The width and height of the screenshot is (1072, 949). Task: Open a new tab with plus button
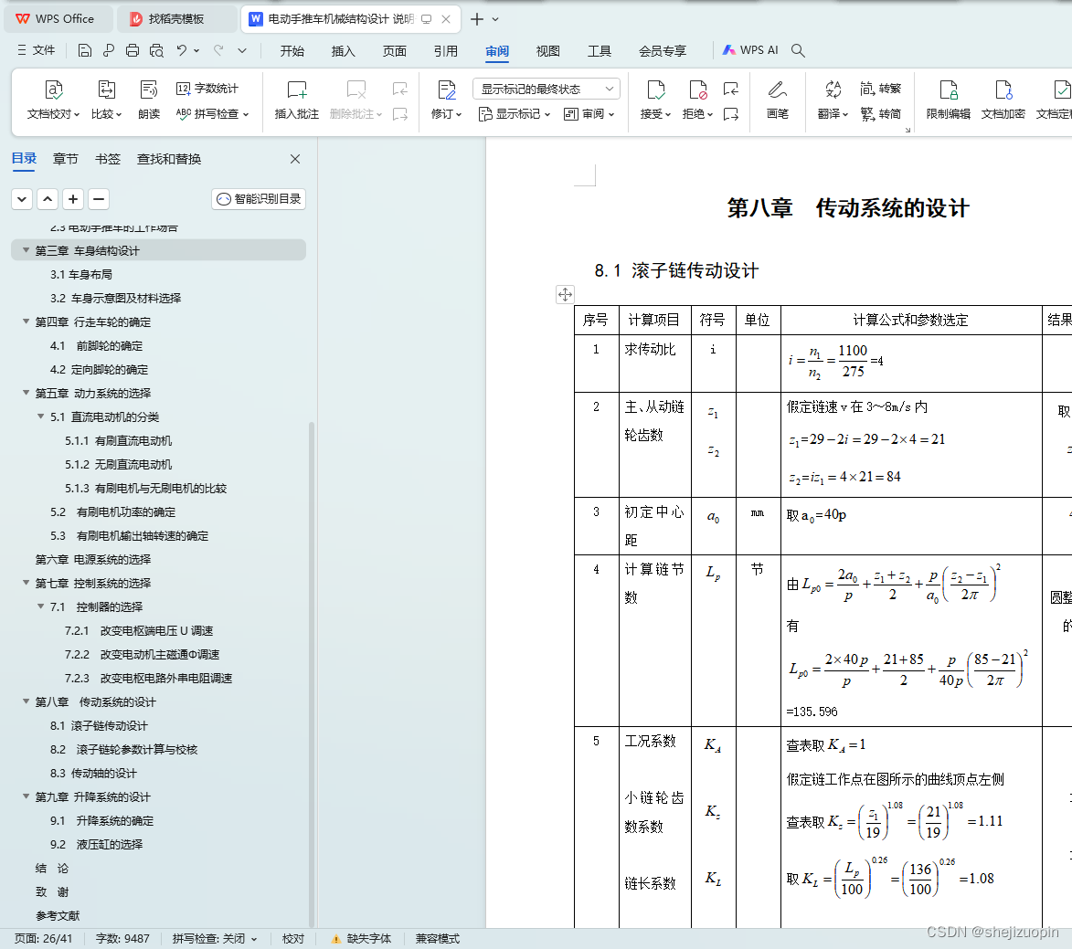pyautogui.click(x=477, y=19)
